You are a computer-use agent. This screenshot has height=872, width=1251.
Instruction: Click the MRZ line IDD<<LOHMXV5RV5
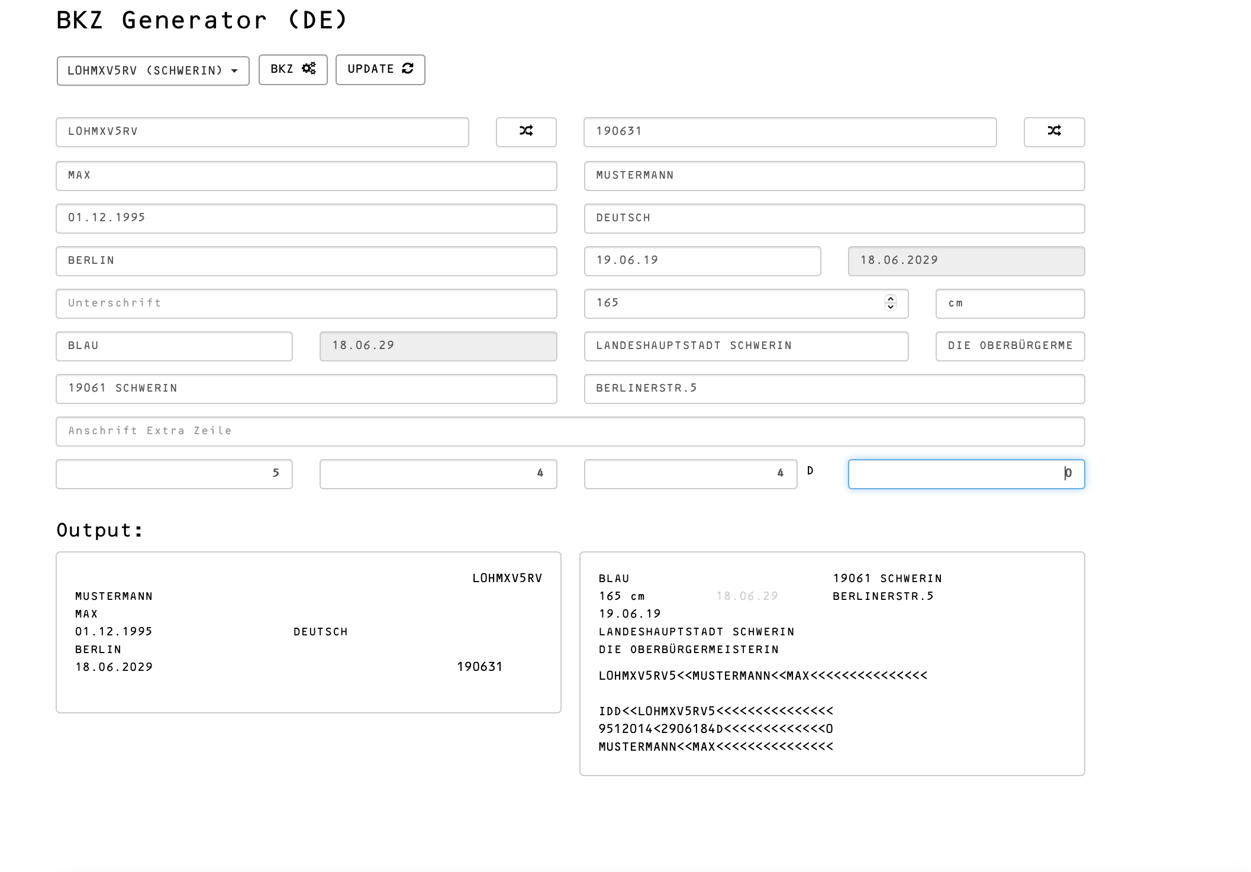coord(716,711)
